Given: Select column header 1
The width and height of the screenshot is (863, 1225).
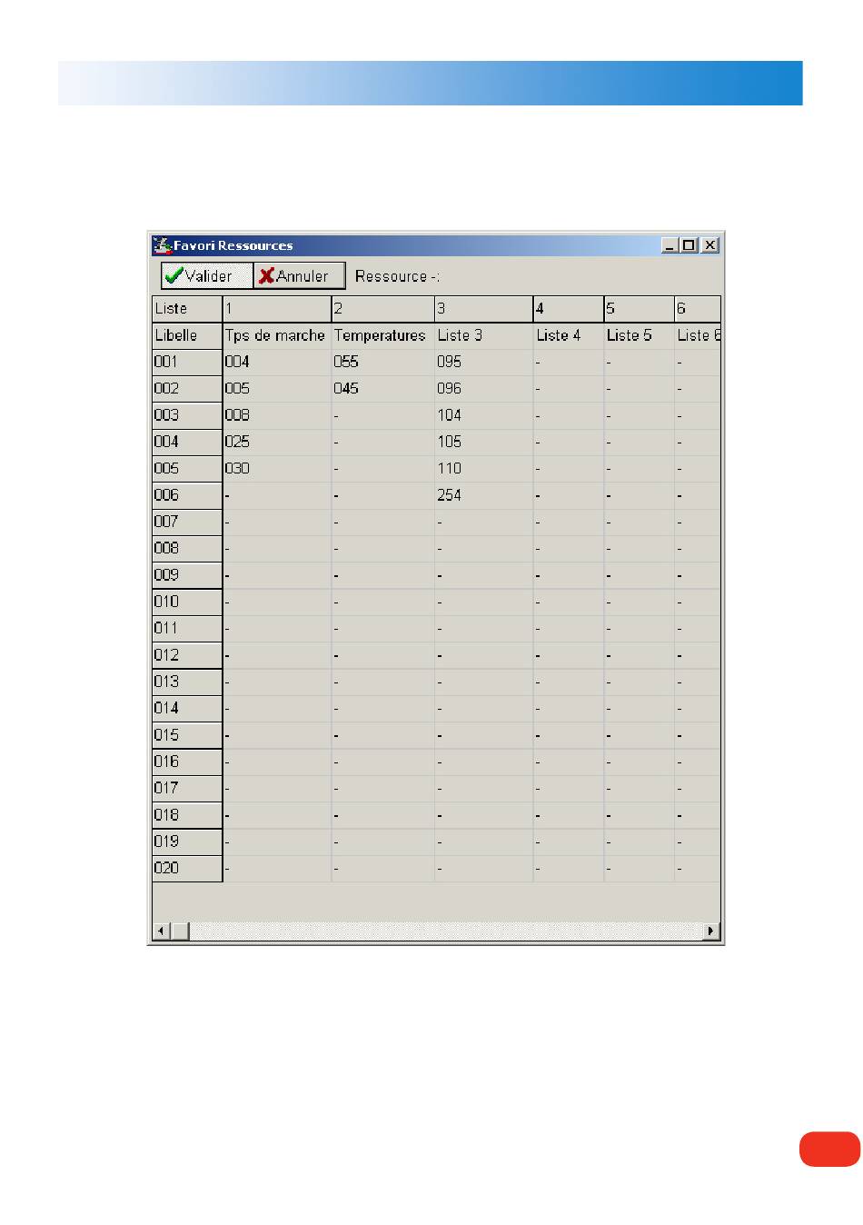Looking at the screenshot, I should click(x=277, y=309).
